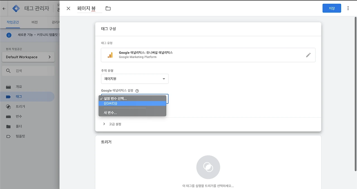Click the vertical scrollbar on the right
This screenshot has height=189, width=357.
pos(355,94)
